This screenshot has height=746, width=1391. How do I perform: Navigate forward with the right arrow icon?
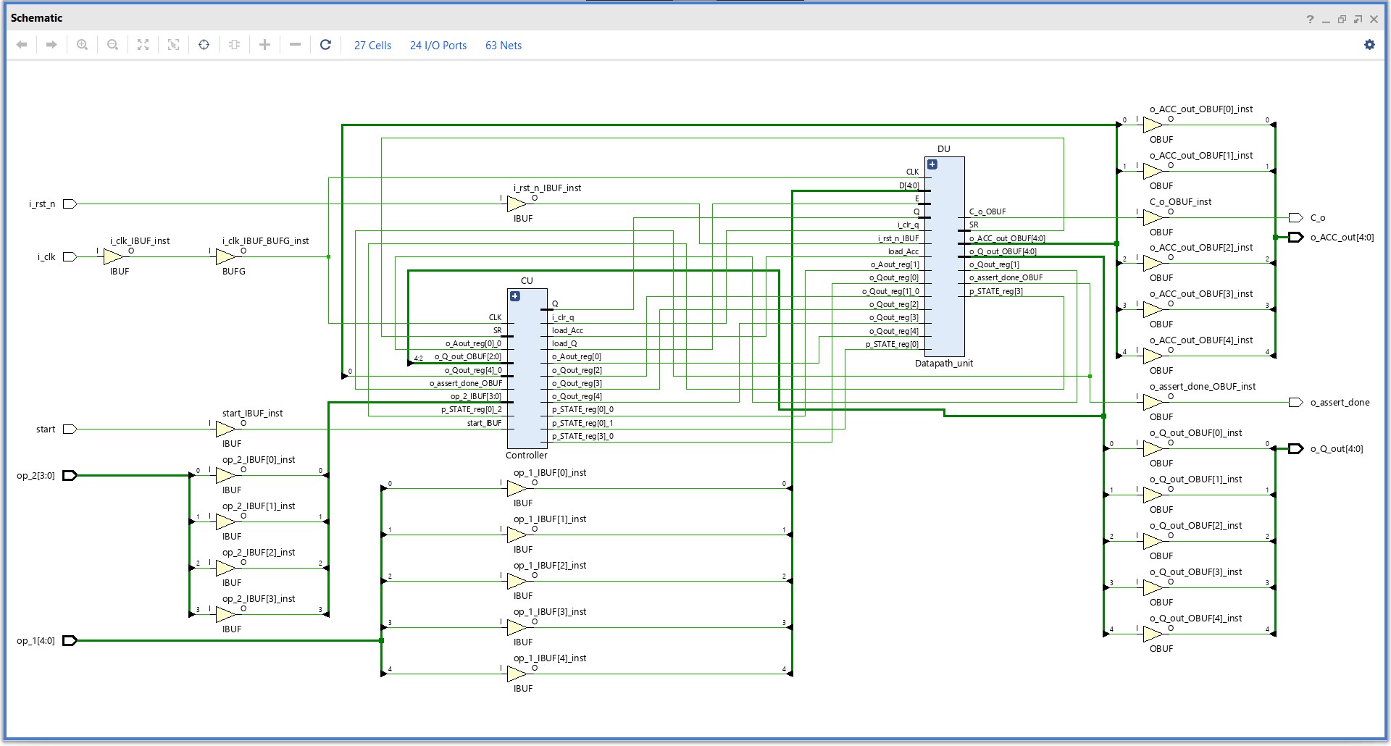(51, 44)
